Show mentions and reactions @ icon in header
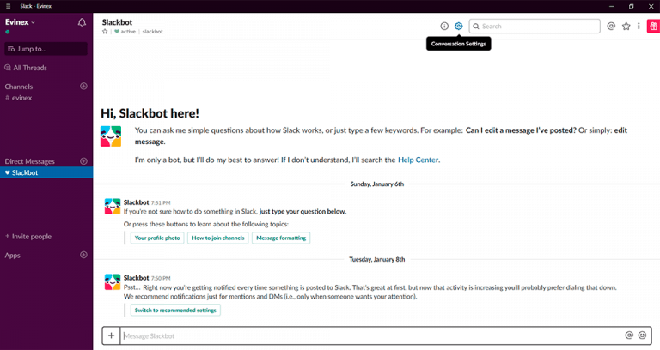Screen dimensions: 660x350 click(611, 26)
